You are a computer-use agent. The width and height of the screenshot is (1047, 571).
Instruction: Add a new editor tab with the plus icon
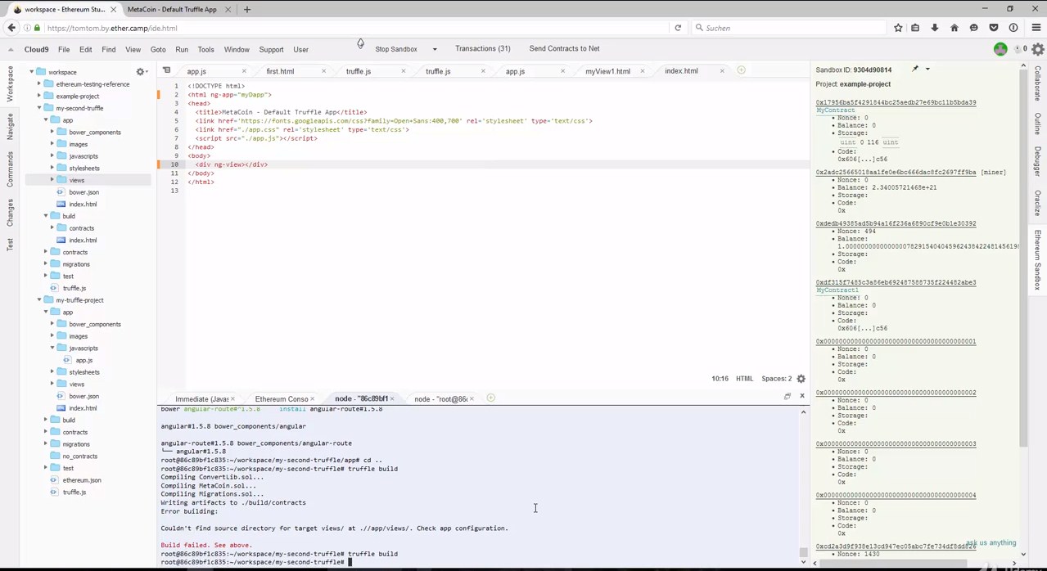tap(741, 70)
